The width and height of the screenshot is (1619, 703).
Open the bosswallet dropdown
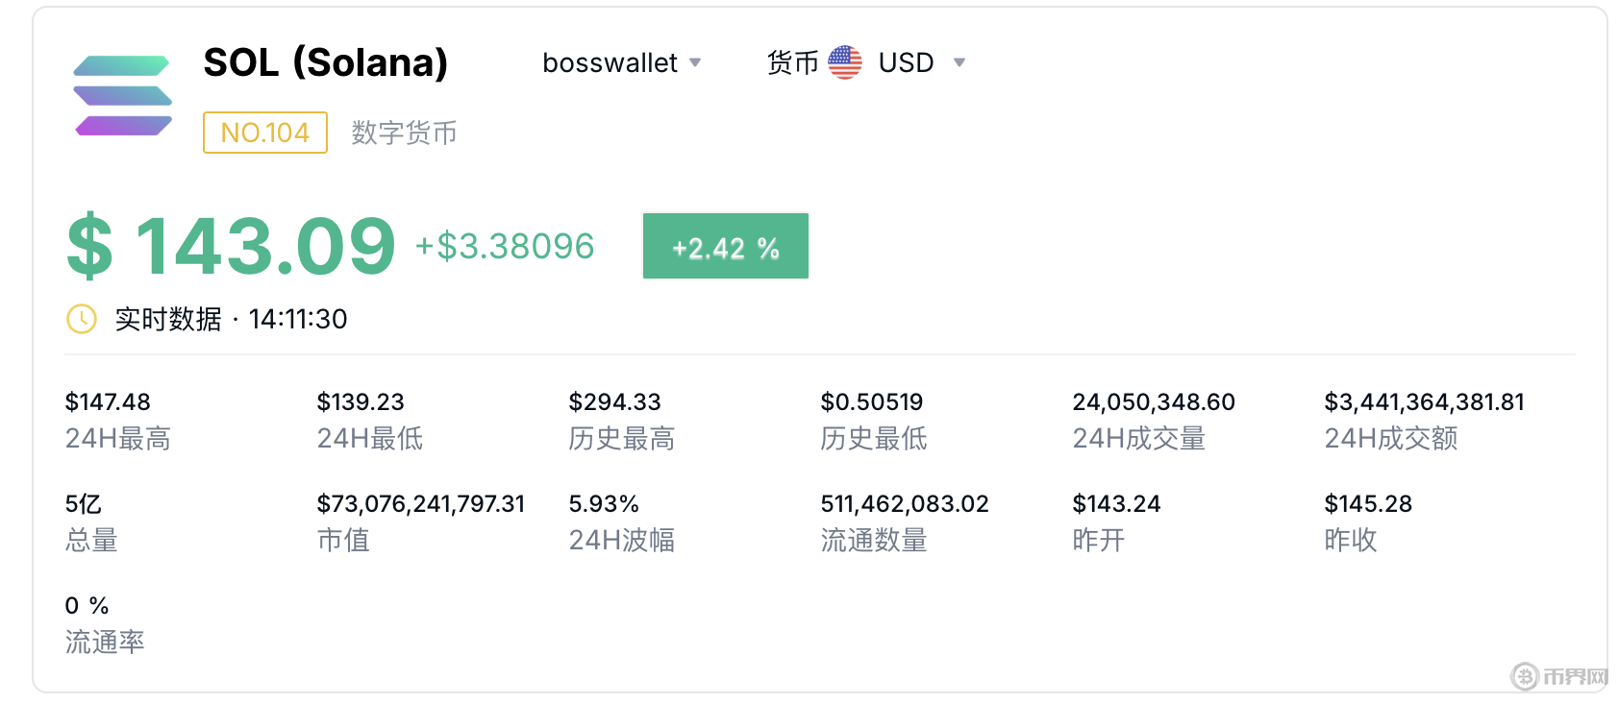point(622,62)
